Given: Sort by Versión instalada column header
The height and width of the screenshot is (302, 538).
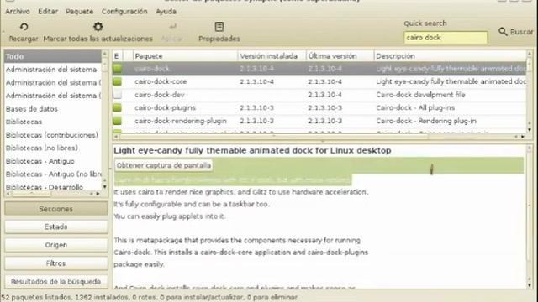Looking at the screenshot, I should tap(272, 56).
